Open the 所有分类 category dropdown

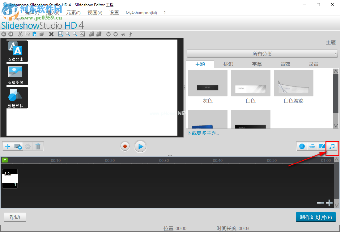point(262,53)
